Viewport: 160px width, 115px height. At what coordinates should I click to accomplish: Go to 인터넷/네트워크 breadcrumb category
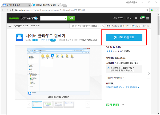(21, 26)
